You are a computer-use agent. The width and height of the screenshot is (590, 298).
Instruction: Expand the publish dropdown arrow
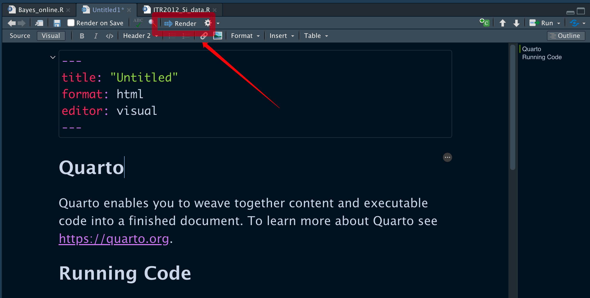584,24
